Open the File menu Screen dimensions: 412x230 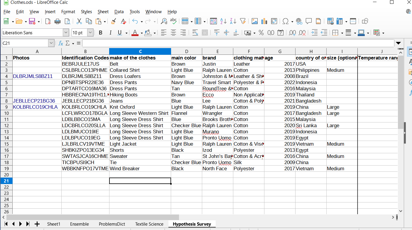7,12
